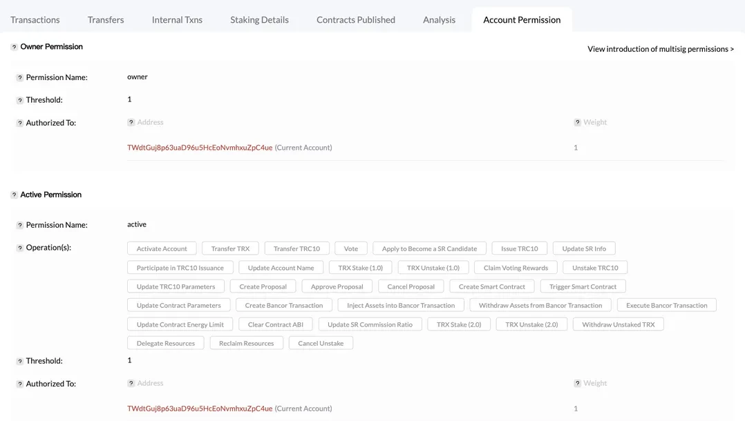This screenshot has height=421, width=745.
Task: Click the Transfer TRC10 operation tag
Action: pos(296,248)
